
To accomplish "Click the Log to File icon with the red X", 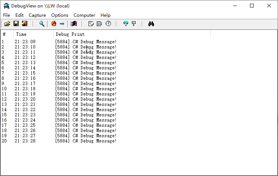I will click(25, 24).
